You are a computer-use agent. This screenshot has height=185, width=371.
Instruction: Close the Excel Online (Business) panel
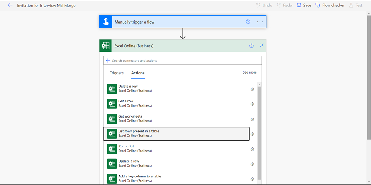click(x=261, y=45)
